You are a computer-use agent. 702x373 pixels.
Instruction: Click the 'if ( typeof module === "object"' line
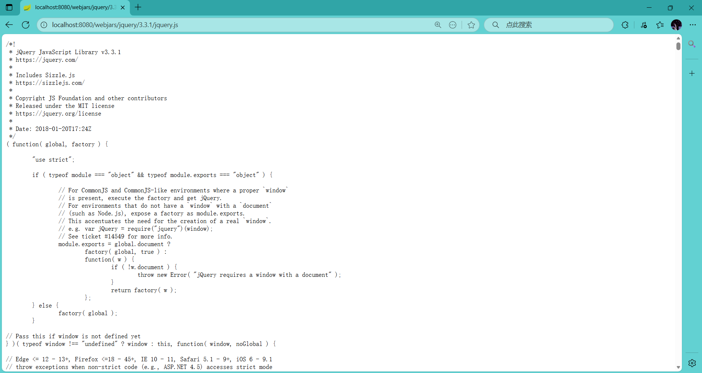(152, 175)
